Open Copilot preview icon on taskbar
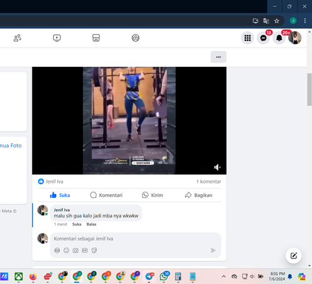This screenshot has height=284, width=312. (x=301, y=277)
